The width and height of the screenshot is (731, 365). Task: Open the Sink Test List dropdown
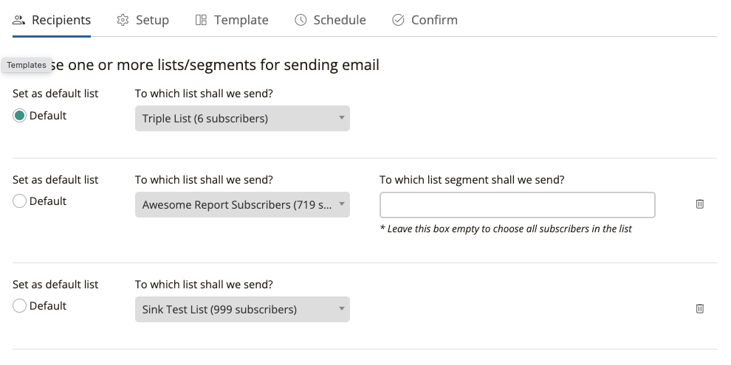(x=242, y=309)
